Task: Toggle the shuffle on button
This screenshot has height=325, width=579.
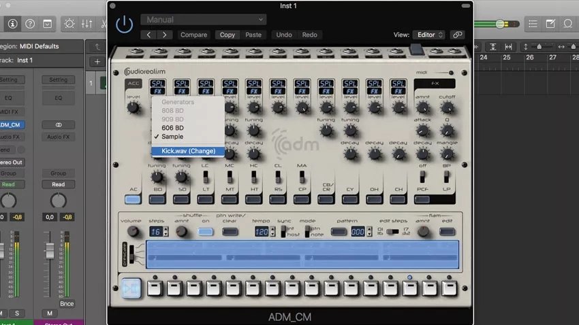Action: click(205, 232)
